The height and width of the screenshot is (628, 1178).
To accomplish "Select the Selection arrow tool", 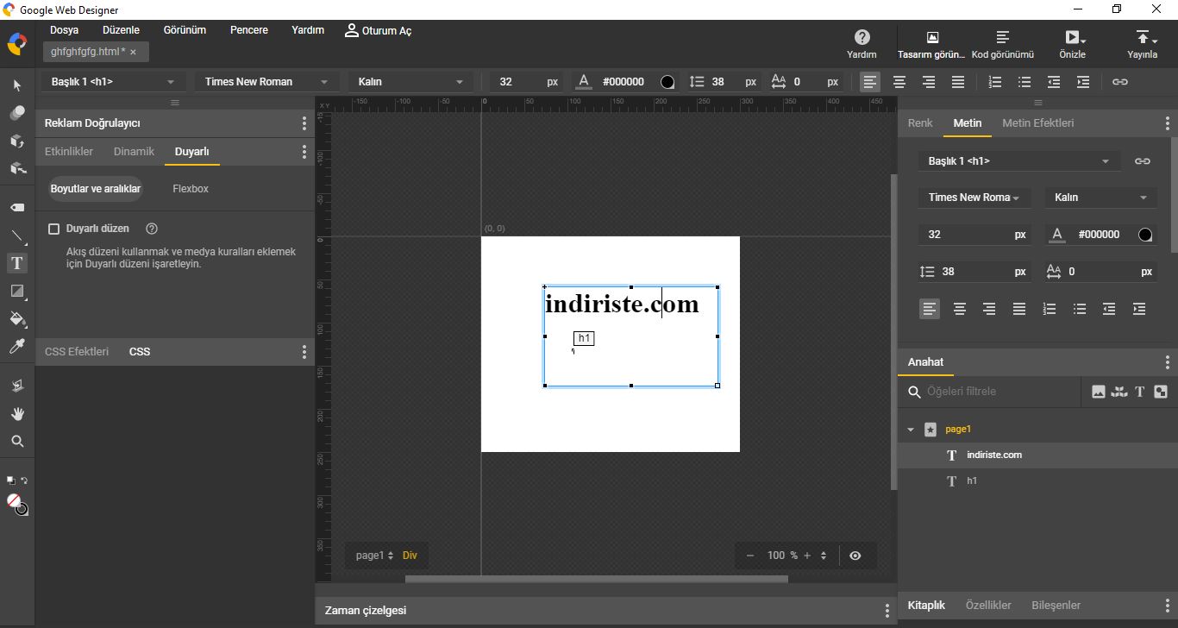I will click(16, 85).
